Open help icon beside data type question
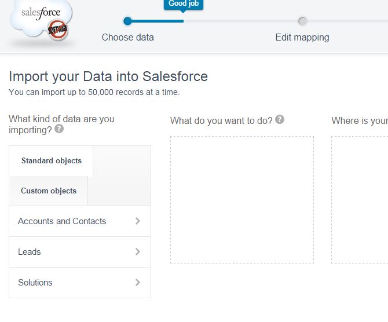This screenshot has height=322, width=388. click(x=59, y=129)
